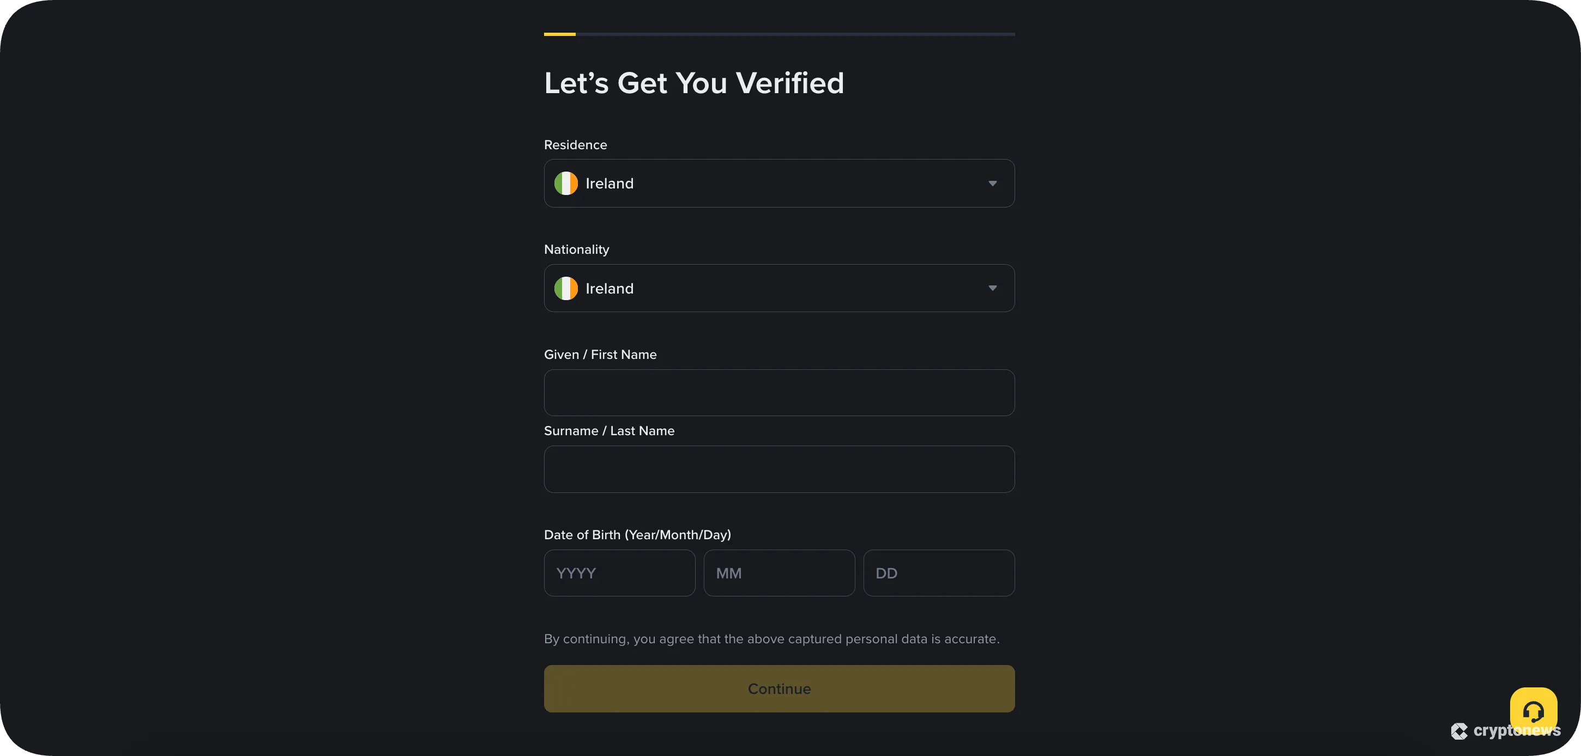Click the Ireland flag icon in the Residence field
This screenshot has height=756, width=1581.
click(x=566, y=184)
